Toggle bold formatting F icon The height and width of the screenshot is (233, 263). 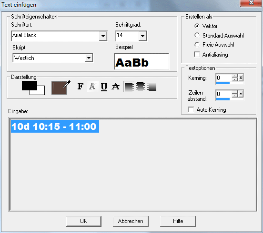click(x=81, y=87)
